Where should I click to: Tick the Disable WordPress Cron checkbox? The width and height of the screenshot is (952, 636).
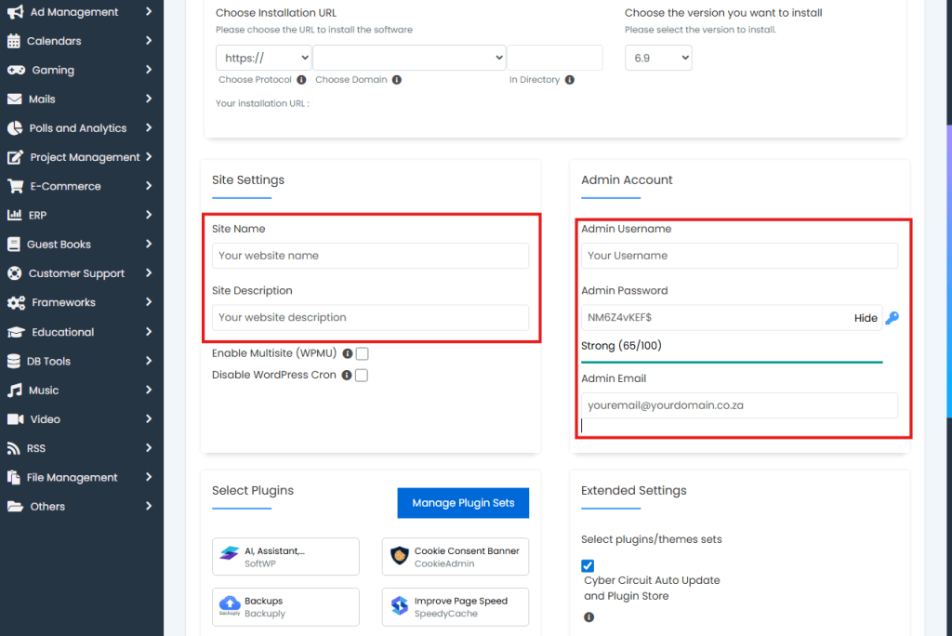click(362, 376)
